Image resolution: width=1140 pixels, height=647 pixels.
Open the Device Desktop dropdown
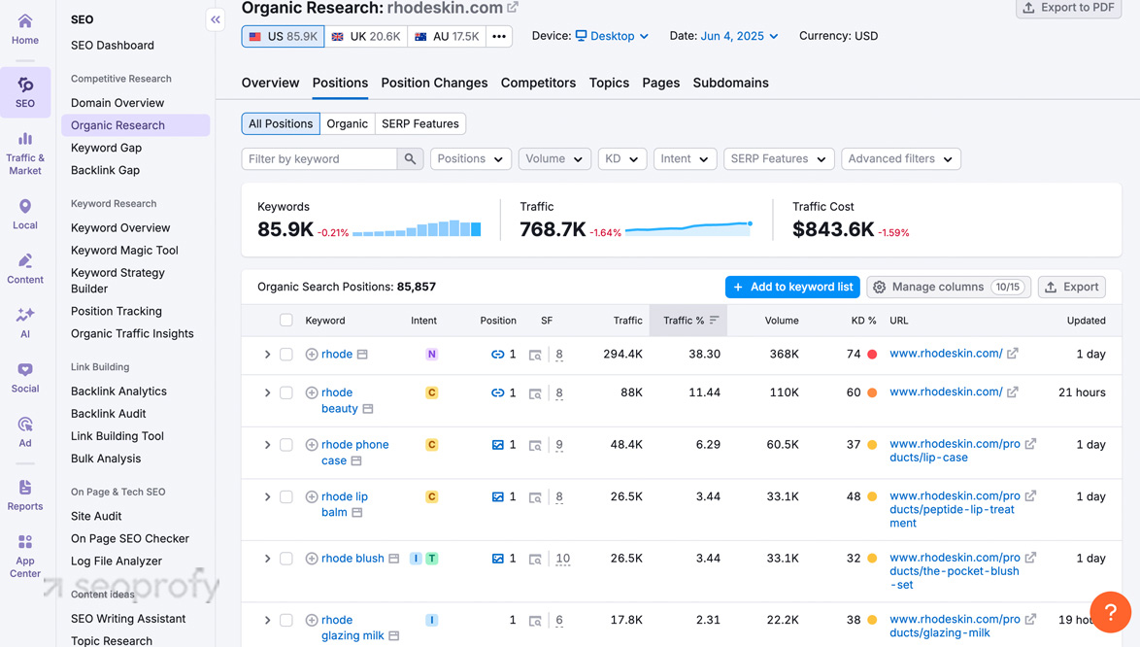[612, 36]
